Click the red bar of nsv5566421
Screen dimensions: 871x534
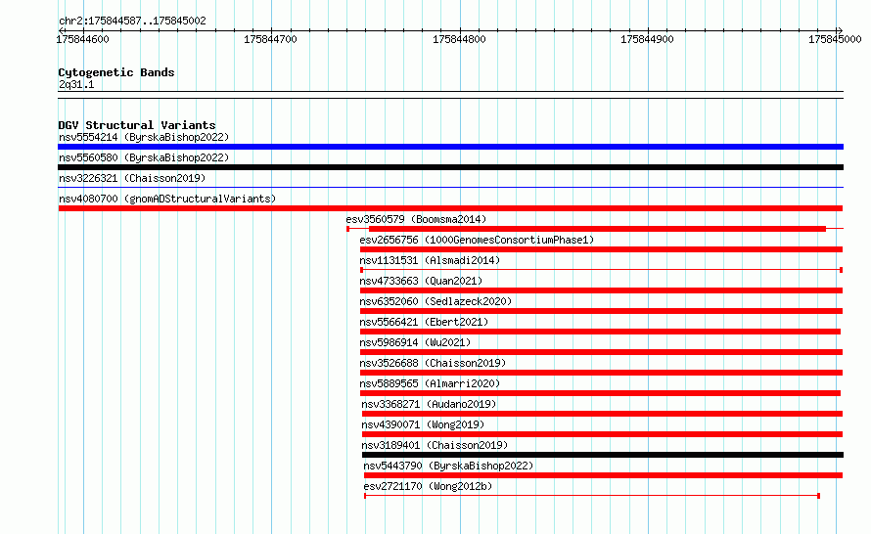click(601, 332)
